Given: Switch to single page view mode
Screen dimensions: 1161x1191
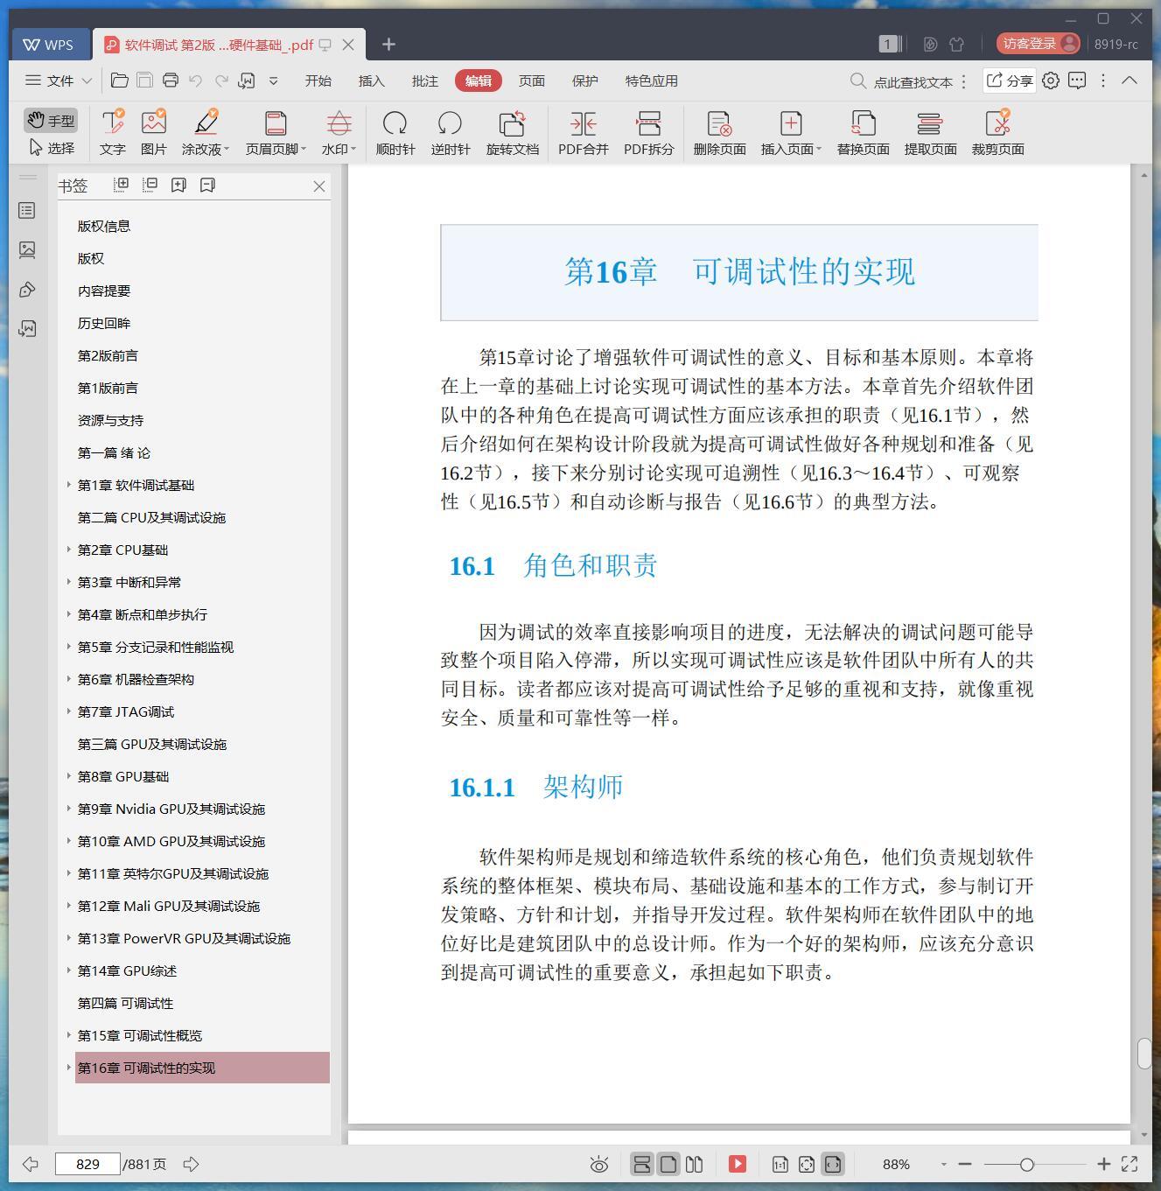Looking at the screenshot, I should pyautogui.click(x=668, y=1164).
